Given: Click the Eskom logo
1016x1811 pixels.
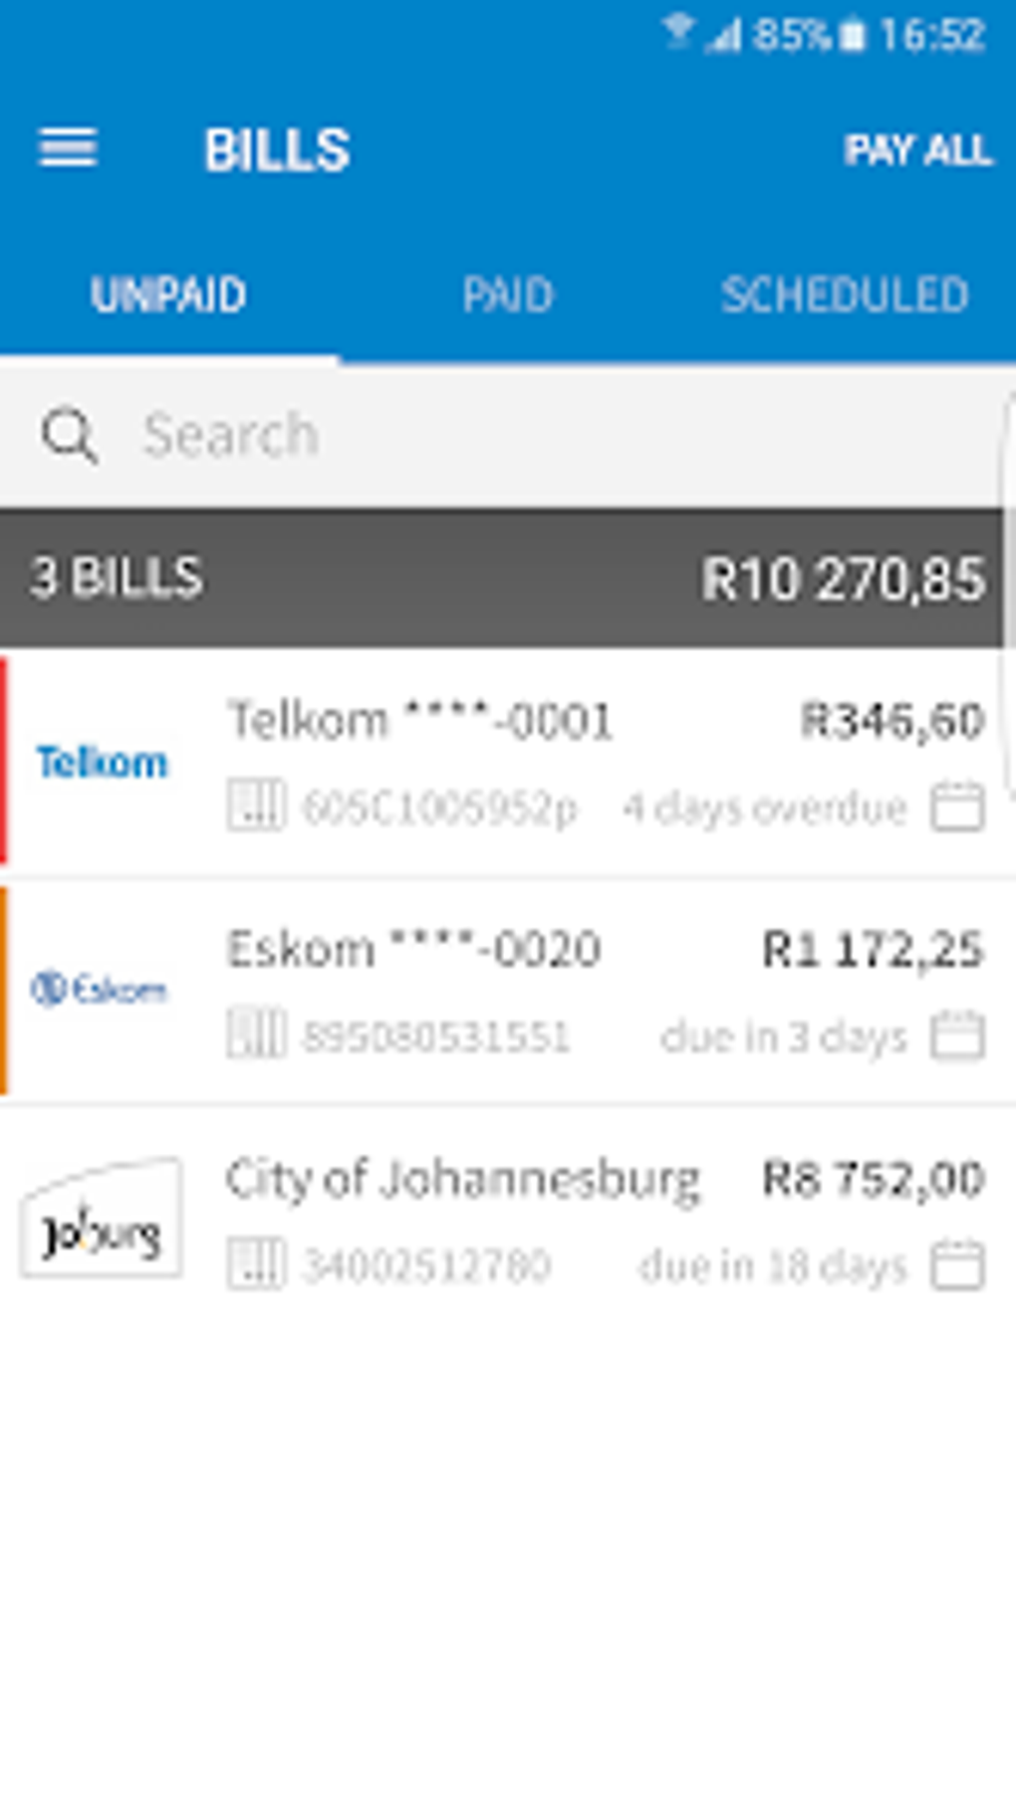Looking at the screenshot, I should [x=100, y=990].
